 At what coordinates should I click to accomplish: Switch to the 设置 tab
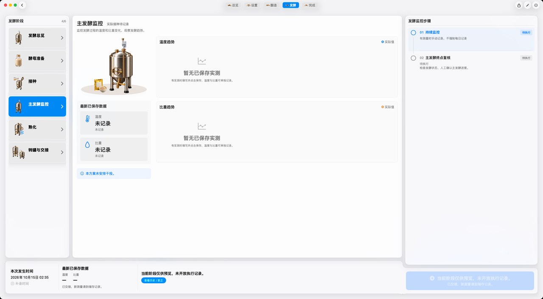coord(252,5)
